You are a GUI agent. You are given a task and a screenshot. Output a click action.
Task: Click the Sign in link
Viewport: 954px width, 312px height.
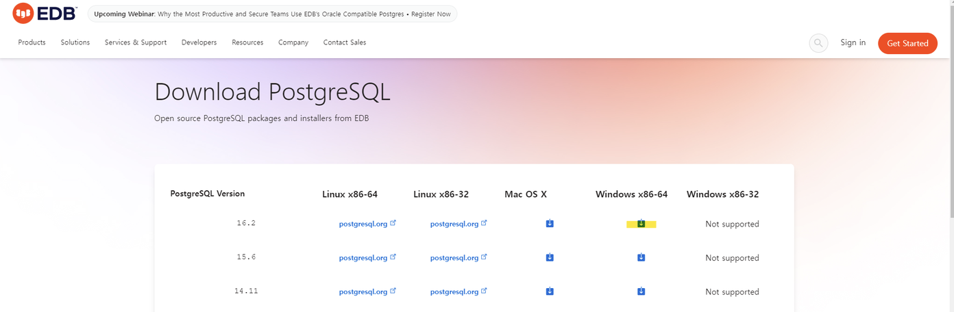tap(853, 42)
